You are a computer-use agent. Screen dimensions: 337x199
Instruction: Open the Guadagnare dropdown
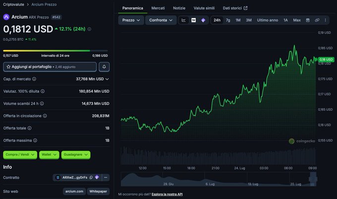point(76,154)
